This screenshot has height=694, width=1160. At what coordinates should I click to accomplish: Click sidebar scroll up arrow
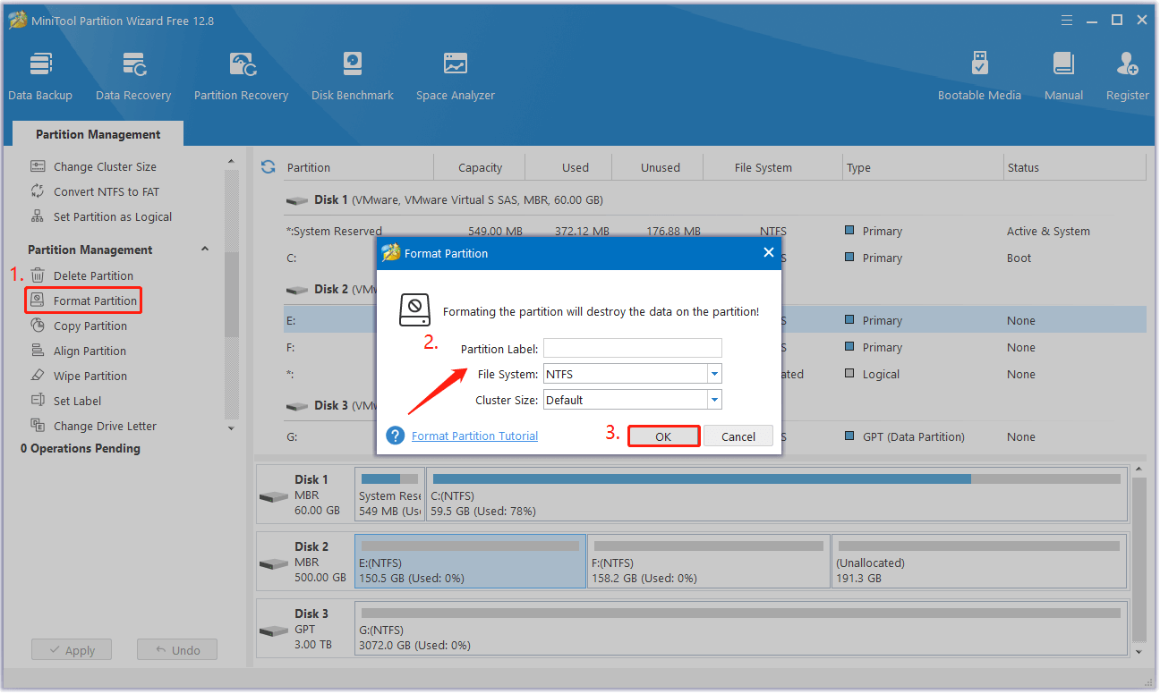click(x=232, y=162)
